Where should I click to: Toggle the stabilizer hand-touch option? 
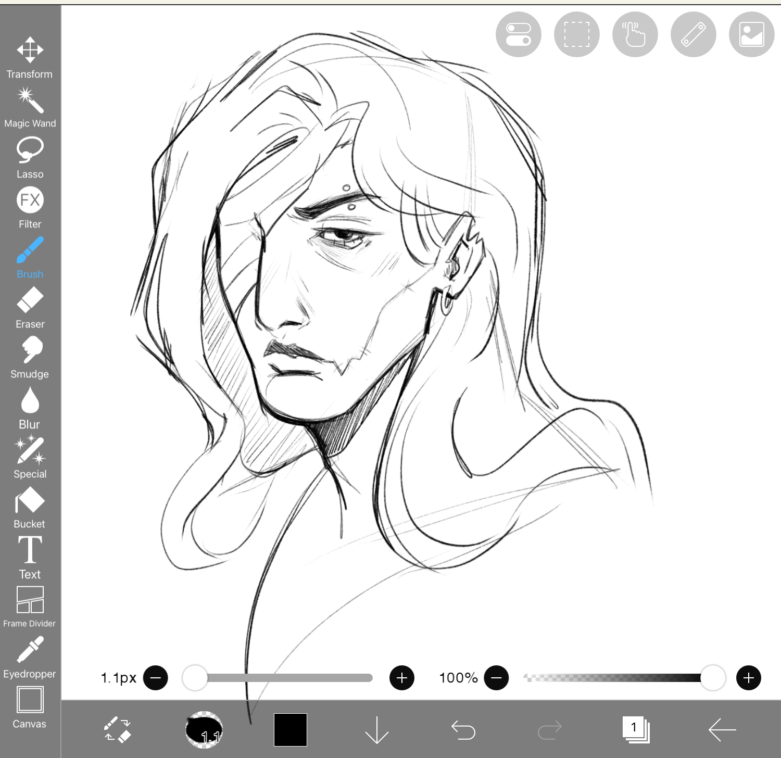(x=635, y=34)
